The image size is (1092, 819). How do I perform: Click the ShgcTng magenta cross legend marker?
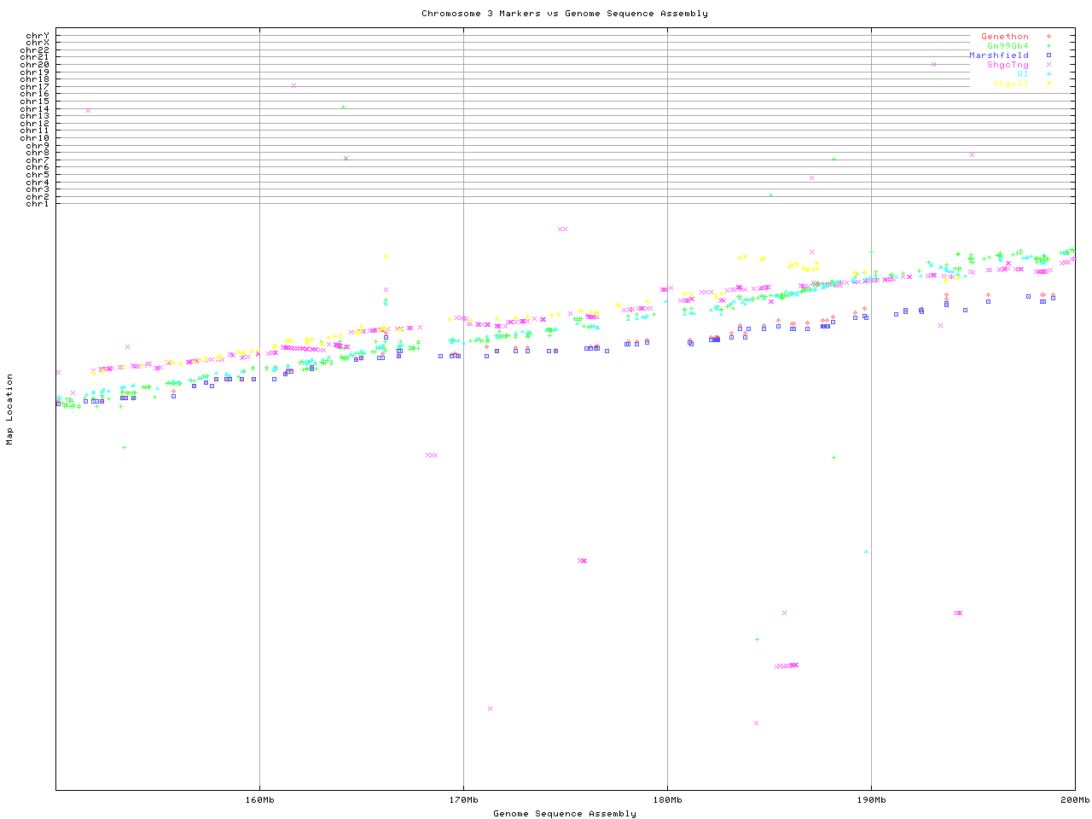coord(1048,65)
